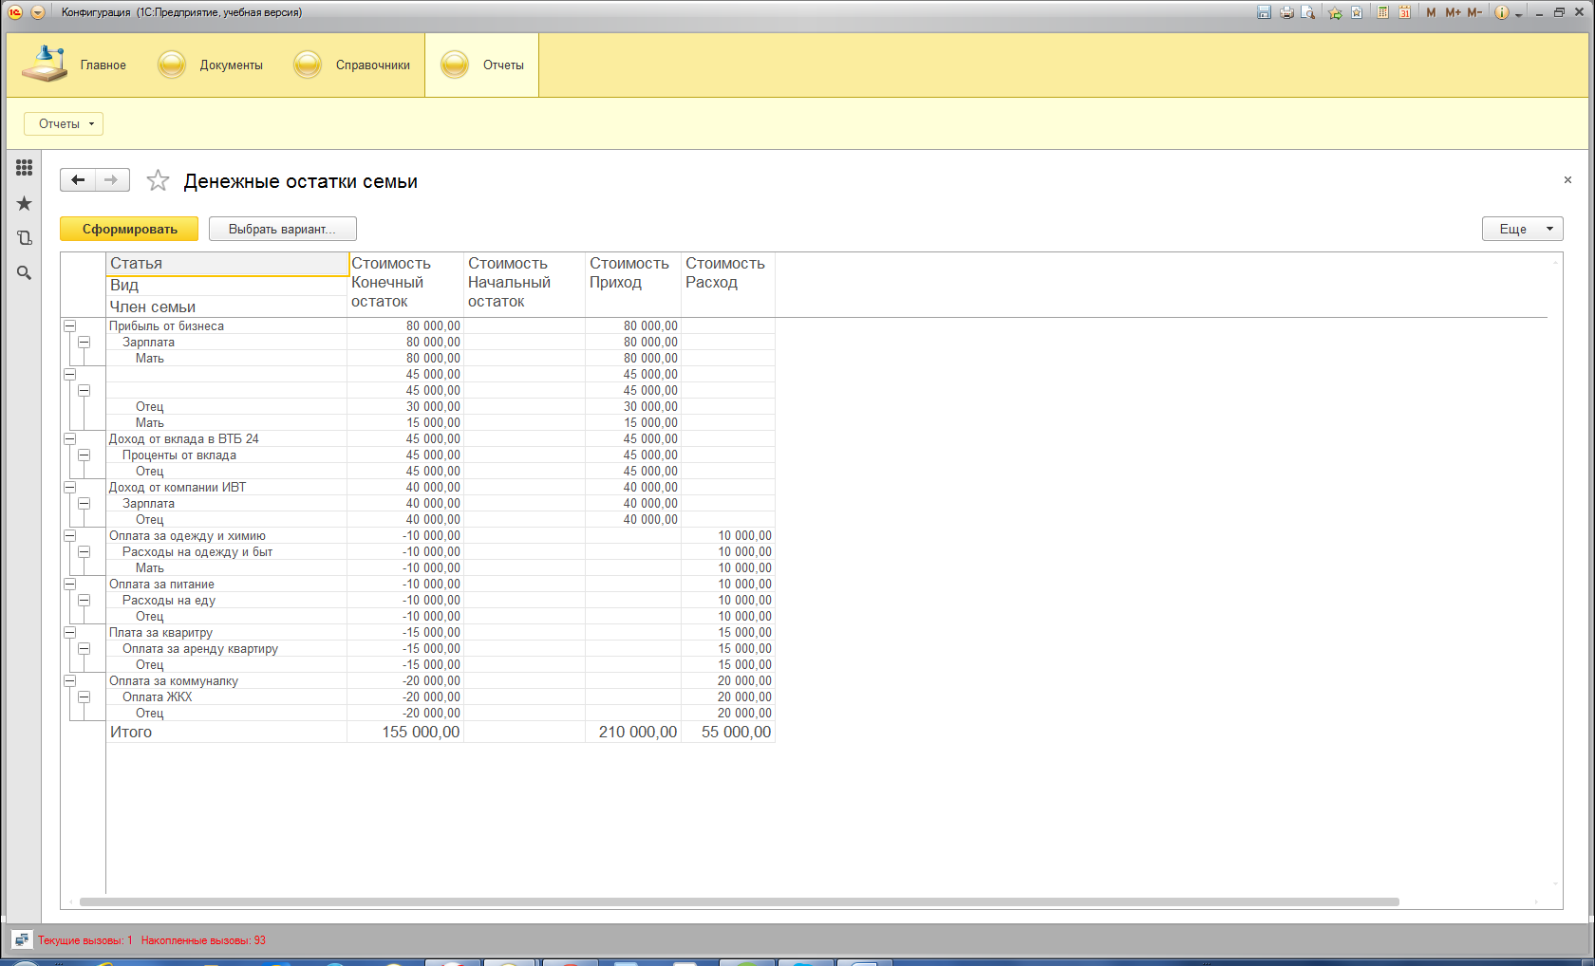The height and width of the screenshot is (966, 1595).
Task: Open the 'Отчеты' dropdown under the section panel
Action: click(x=64, y=124)
